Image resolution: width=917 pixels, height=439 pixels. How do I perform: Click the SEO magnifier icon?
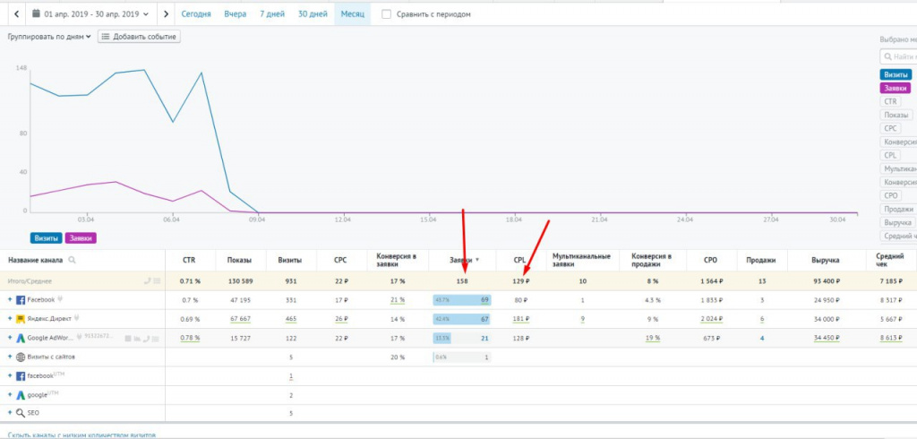pyautogui.click(x=20, y=413)
